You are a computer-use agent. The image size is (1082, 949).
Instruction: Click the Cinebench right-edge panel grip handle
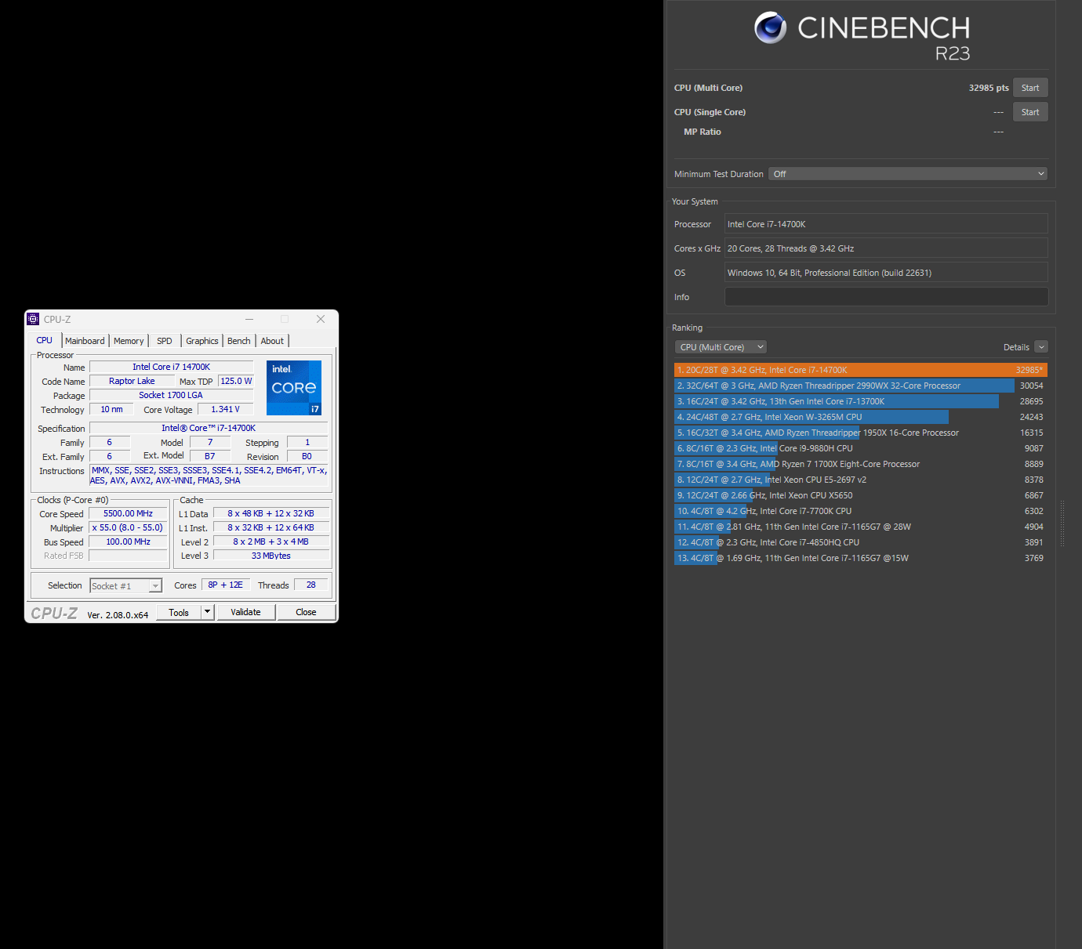1062,523
